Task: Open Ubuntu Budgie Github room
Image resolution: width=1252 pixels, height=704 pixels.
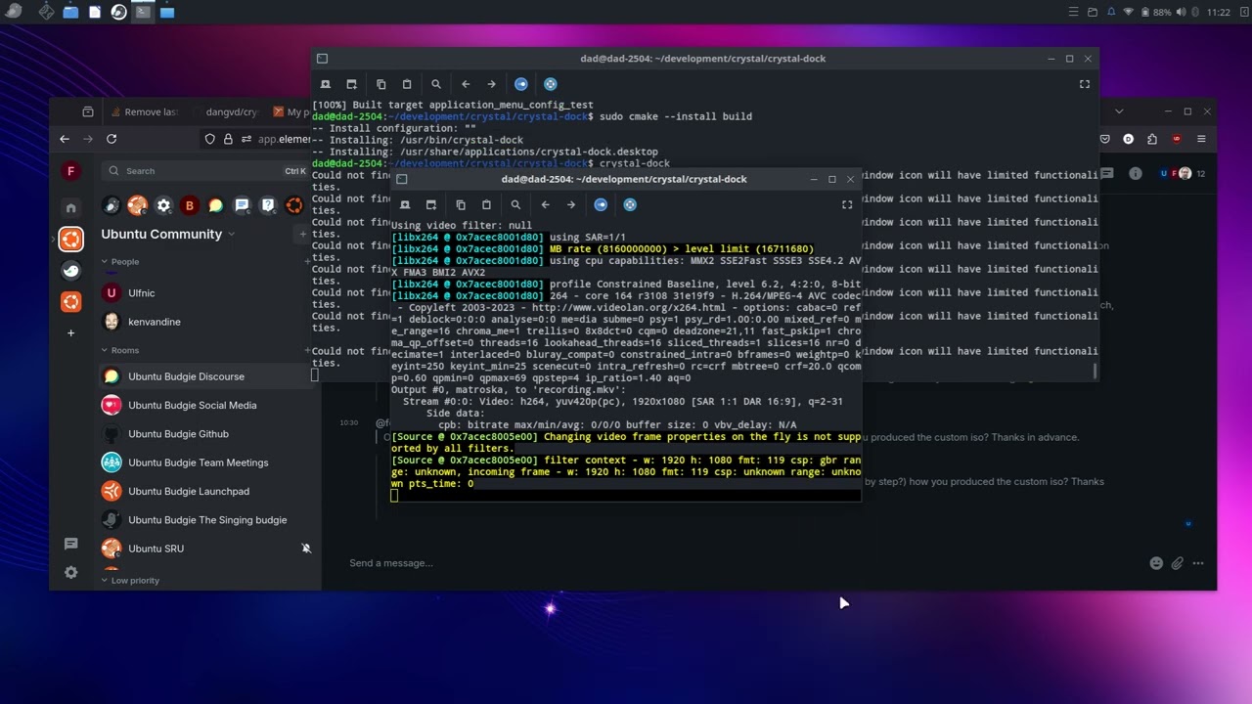Action: click(205, 434)
